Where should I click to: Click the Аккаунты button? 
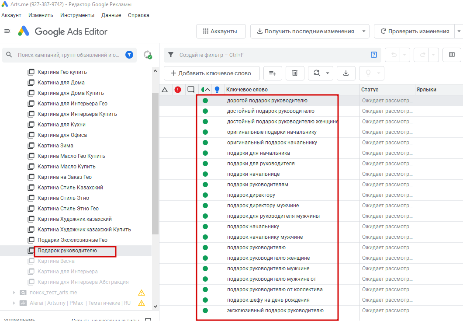[x=221, y=31]
